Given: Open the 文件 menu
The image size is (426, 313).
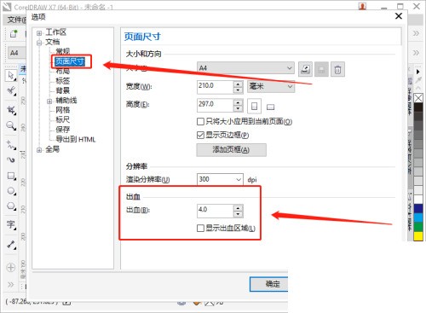Looking at the screenshot, I should click(x=16, y=20).
